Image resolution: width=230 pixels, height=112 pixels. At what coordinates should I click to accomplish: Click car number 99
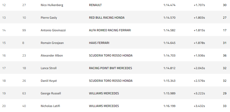[x=24, y=30]
